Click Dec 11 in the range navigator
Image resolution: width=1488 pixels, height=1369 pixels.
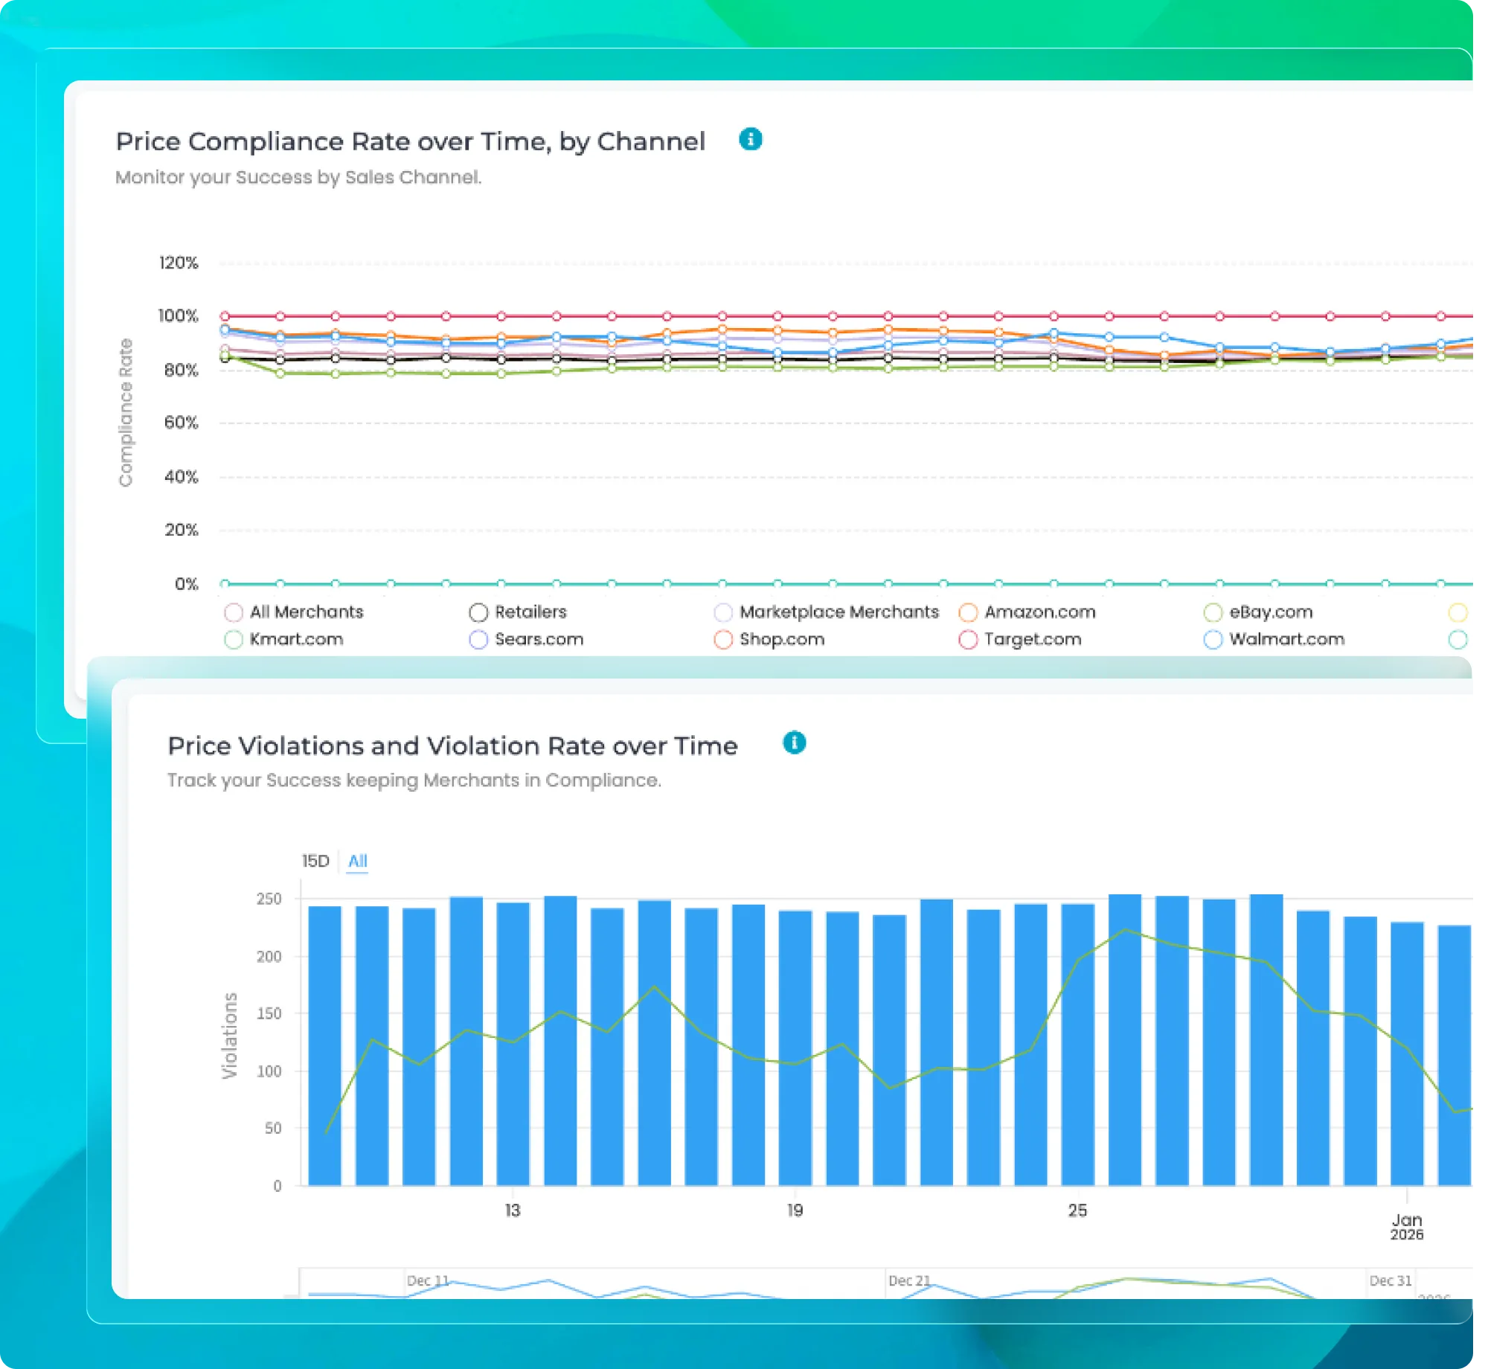click(x=428, y=1280)
